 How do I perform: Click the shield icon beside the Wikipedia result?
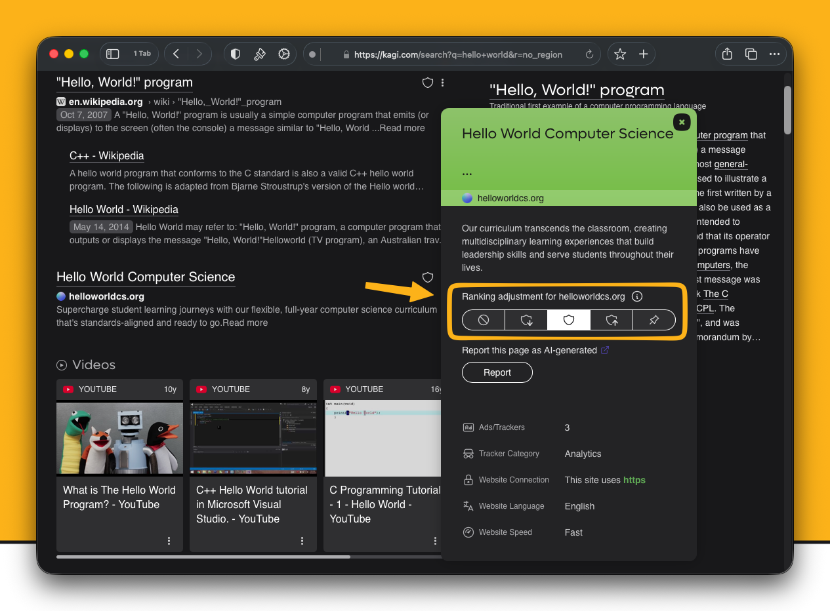[x=427, y=83]
